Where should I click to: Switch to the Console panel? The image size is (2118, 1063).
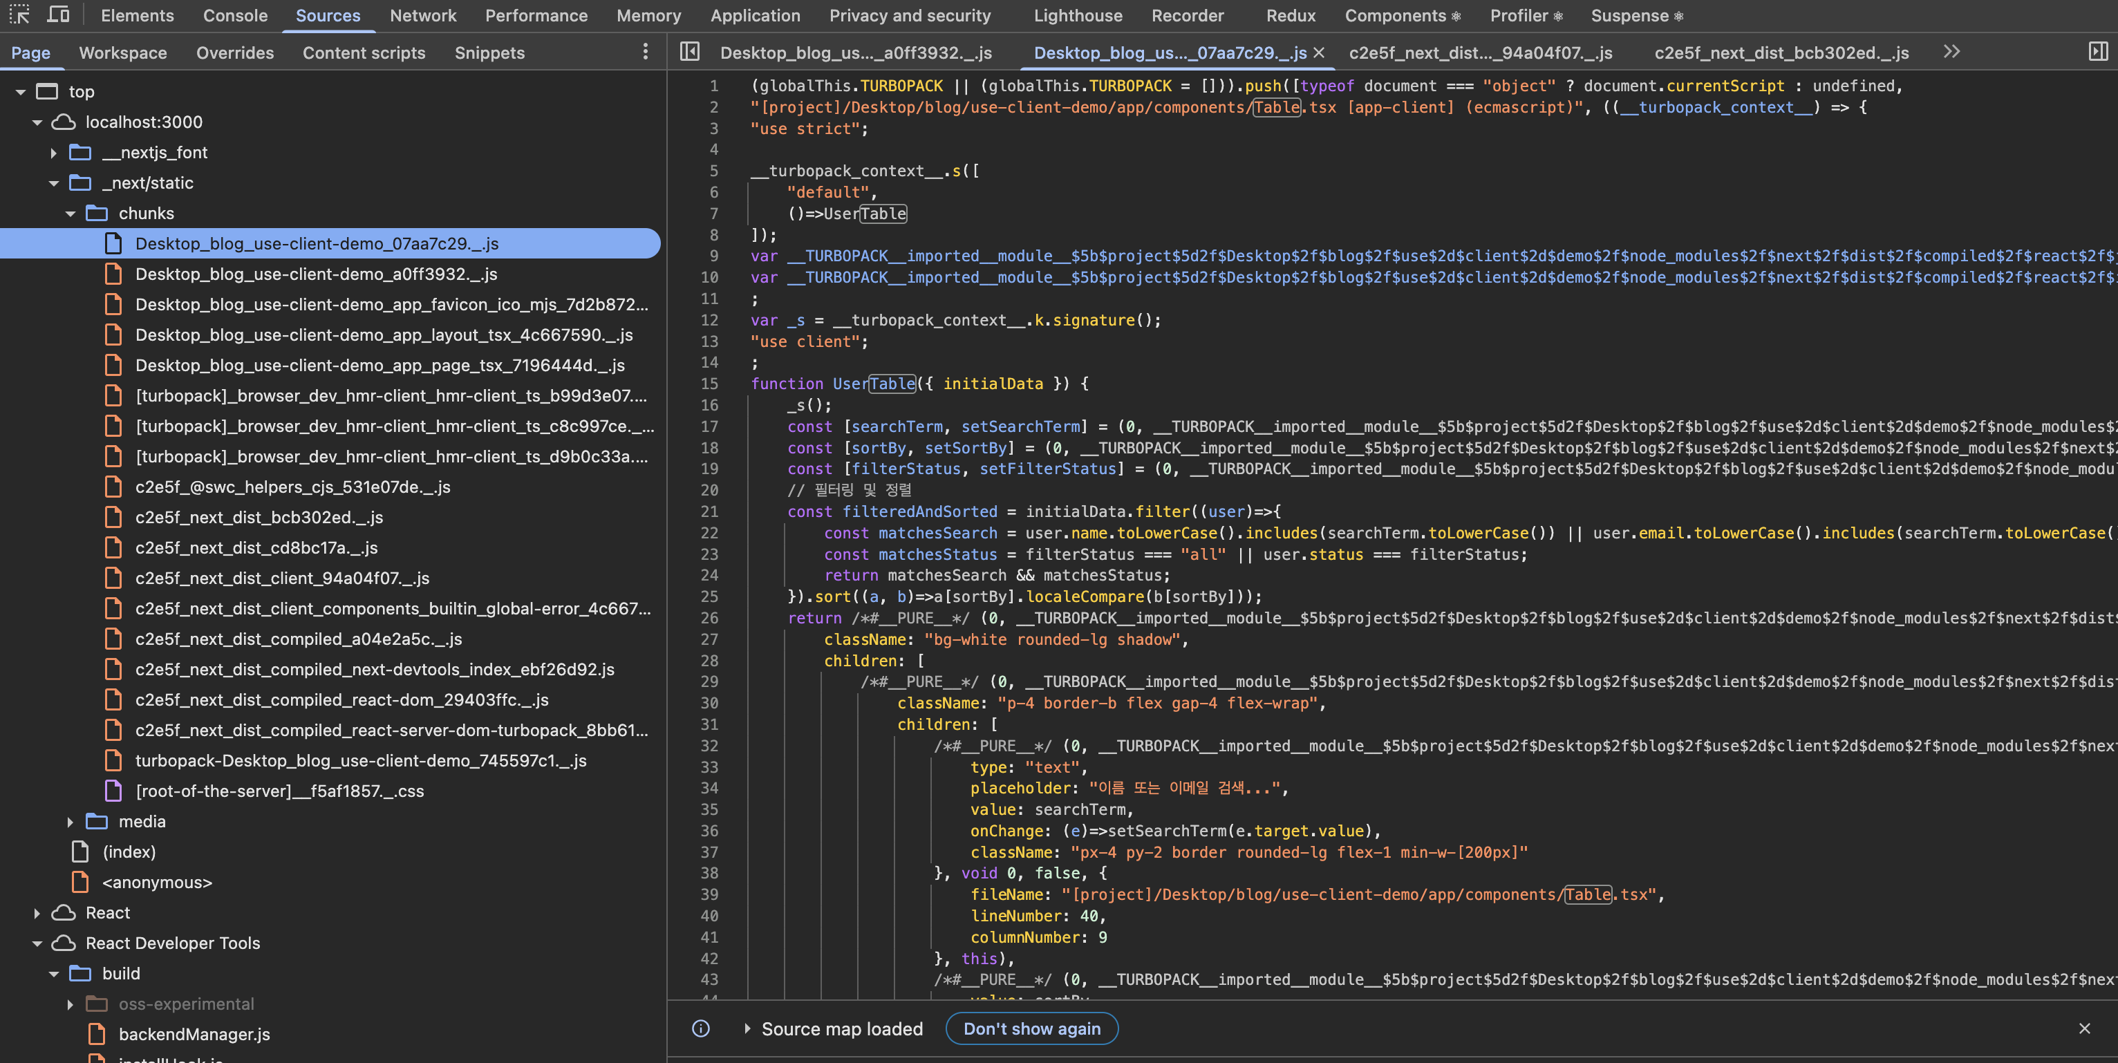pyautogui.click(x=235, y=16)
